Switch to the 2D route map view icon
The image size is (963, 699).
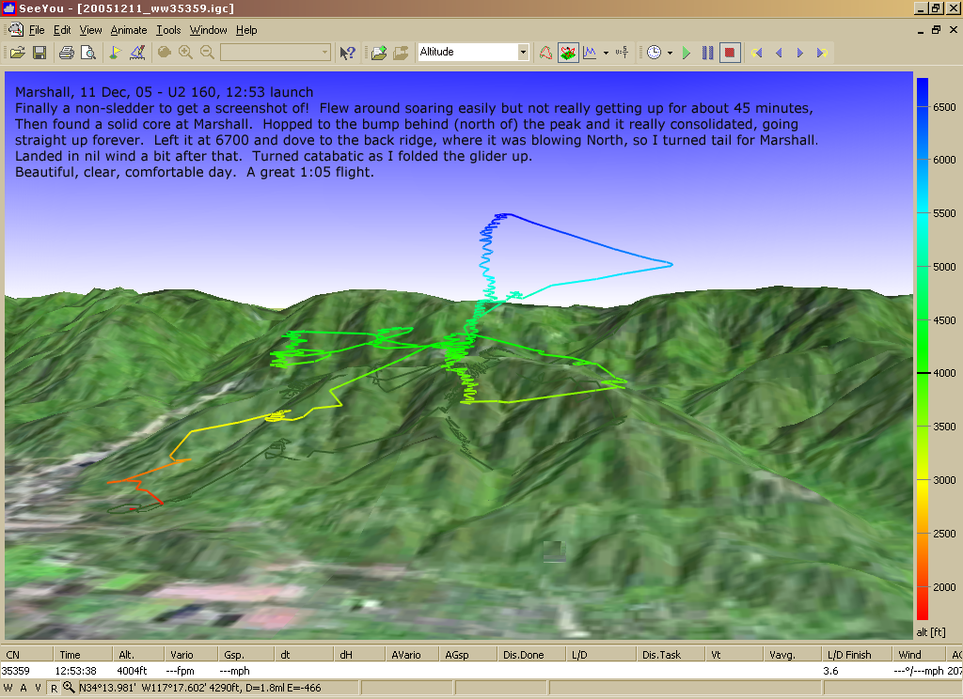[545, 53]
